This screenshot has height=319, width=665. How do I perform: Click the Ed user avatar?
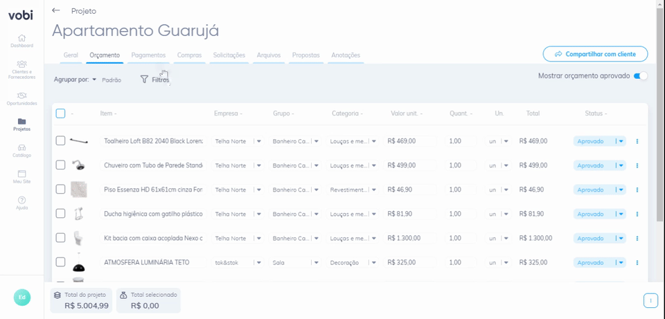22,298
